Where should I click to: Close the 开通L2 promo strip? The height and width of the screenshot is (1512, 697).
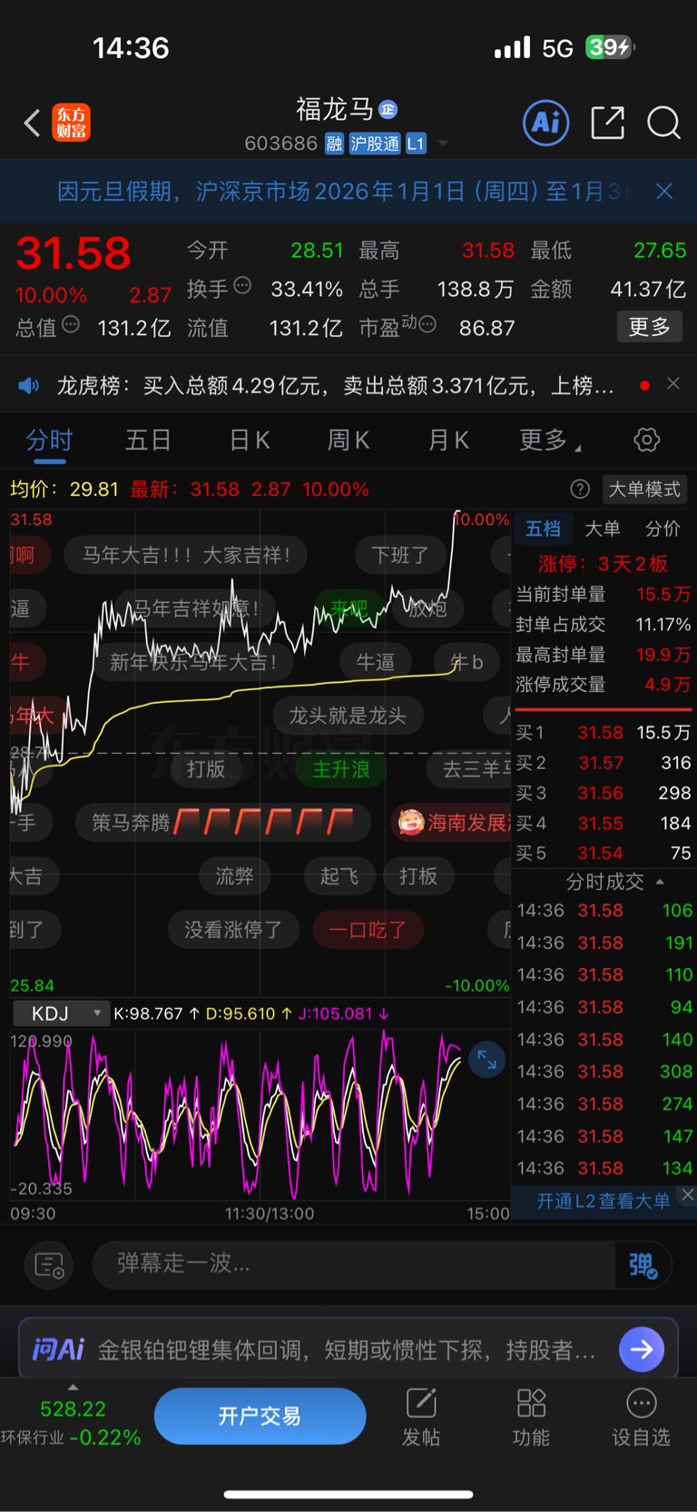tap(688, 1194)
